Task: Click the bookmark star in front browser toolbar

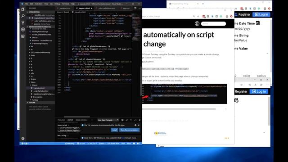Action: [198, 16]
